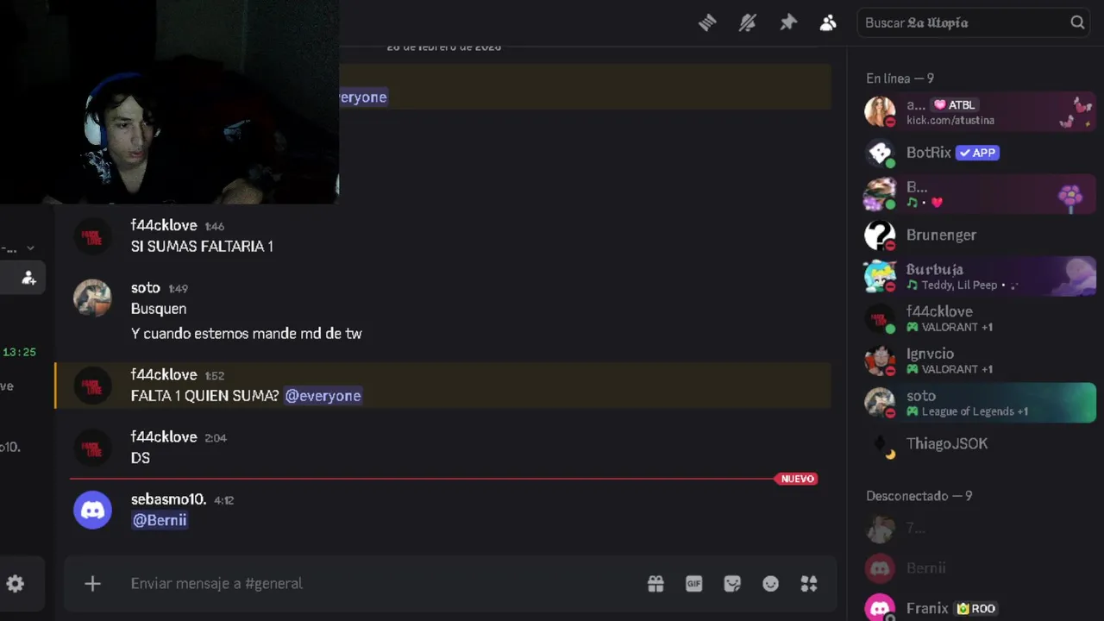Expand the server name dropdown chevron
Image resolution: width=1104 pixels, height=621 pixels.
coord(30,248)
